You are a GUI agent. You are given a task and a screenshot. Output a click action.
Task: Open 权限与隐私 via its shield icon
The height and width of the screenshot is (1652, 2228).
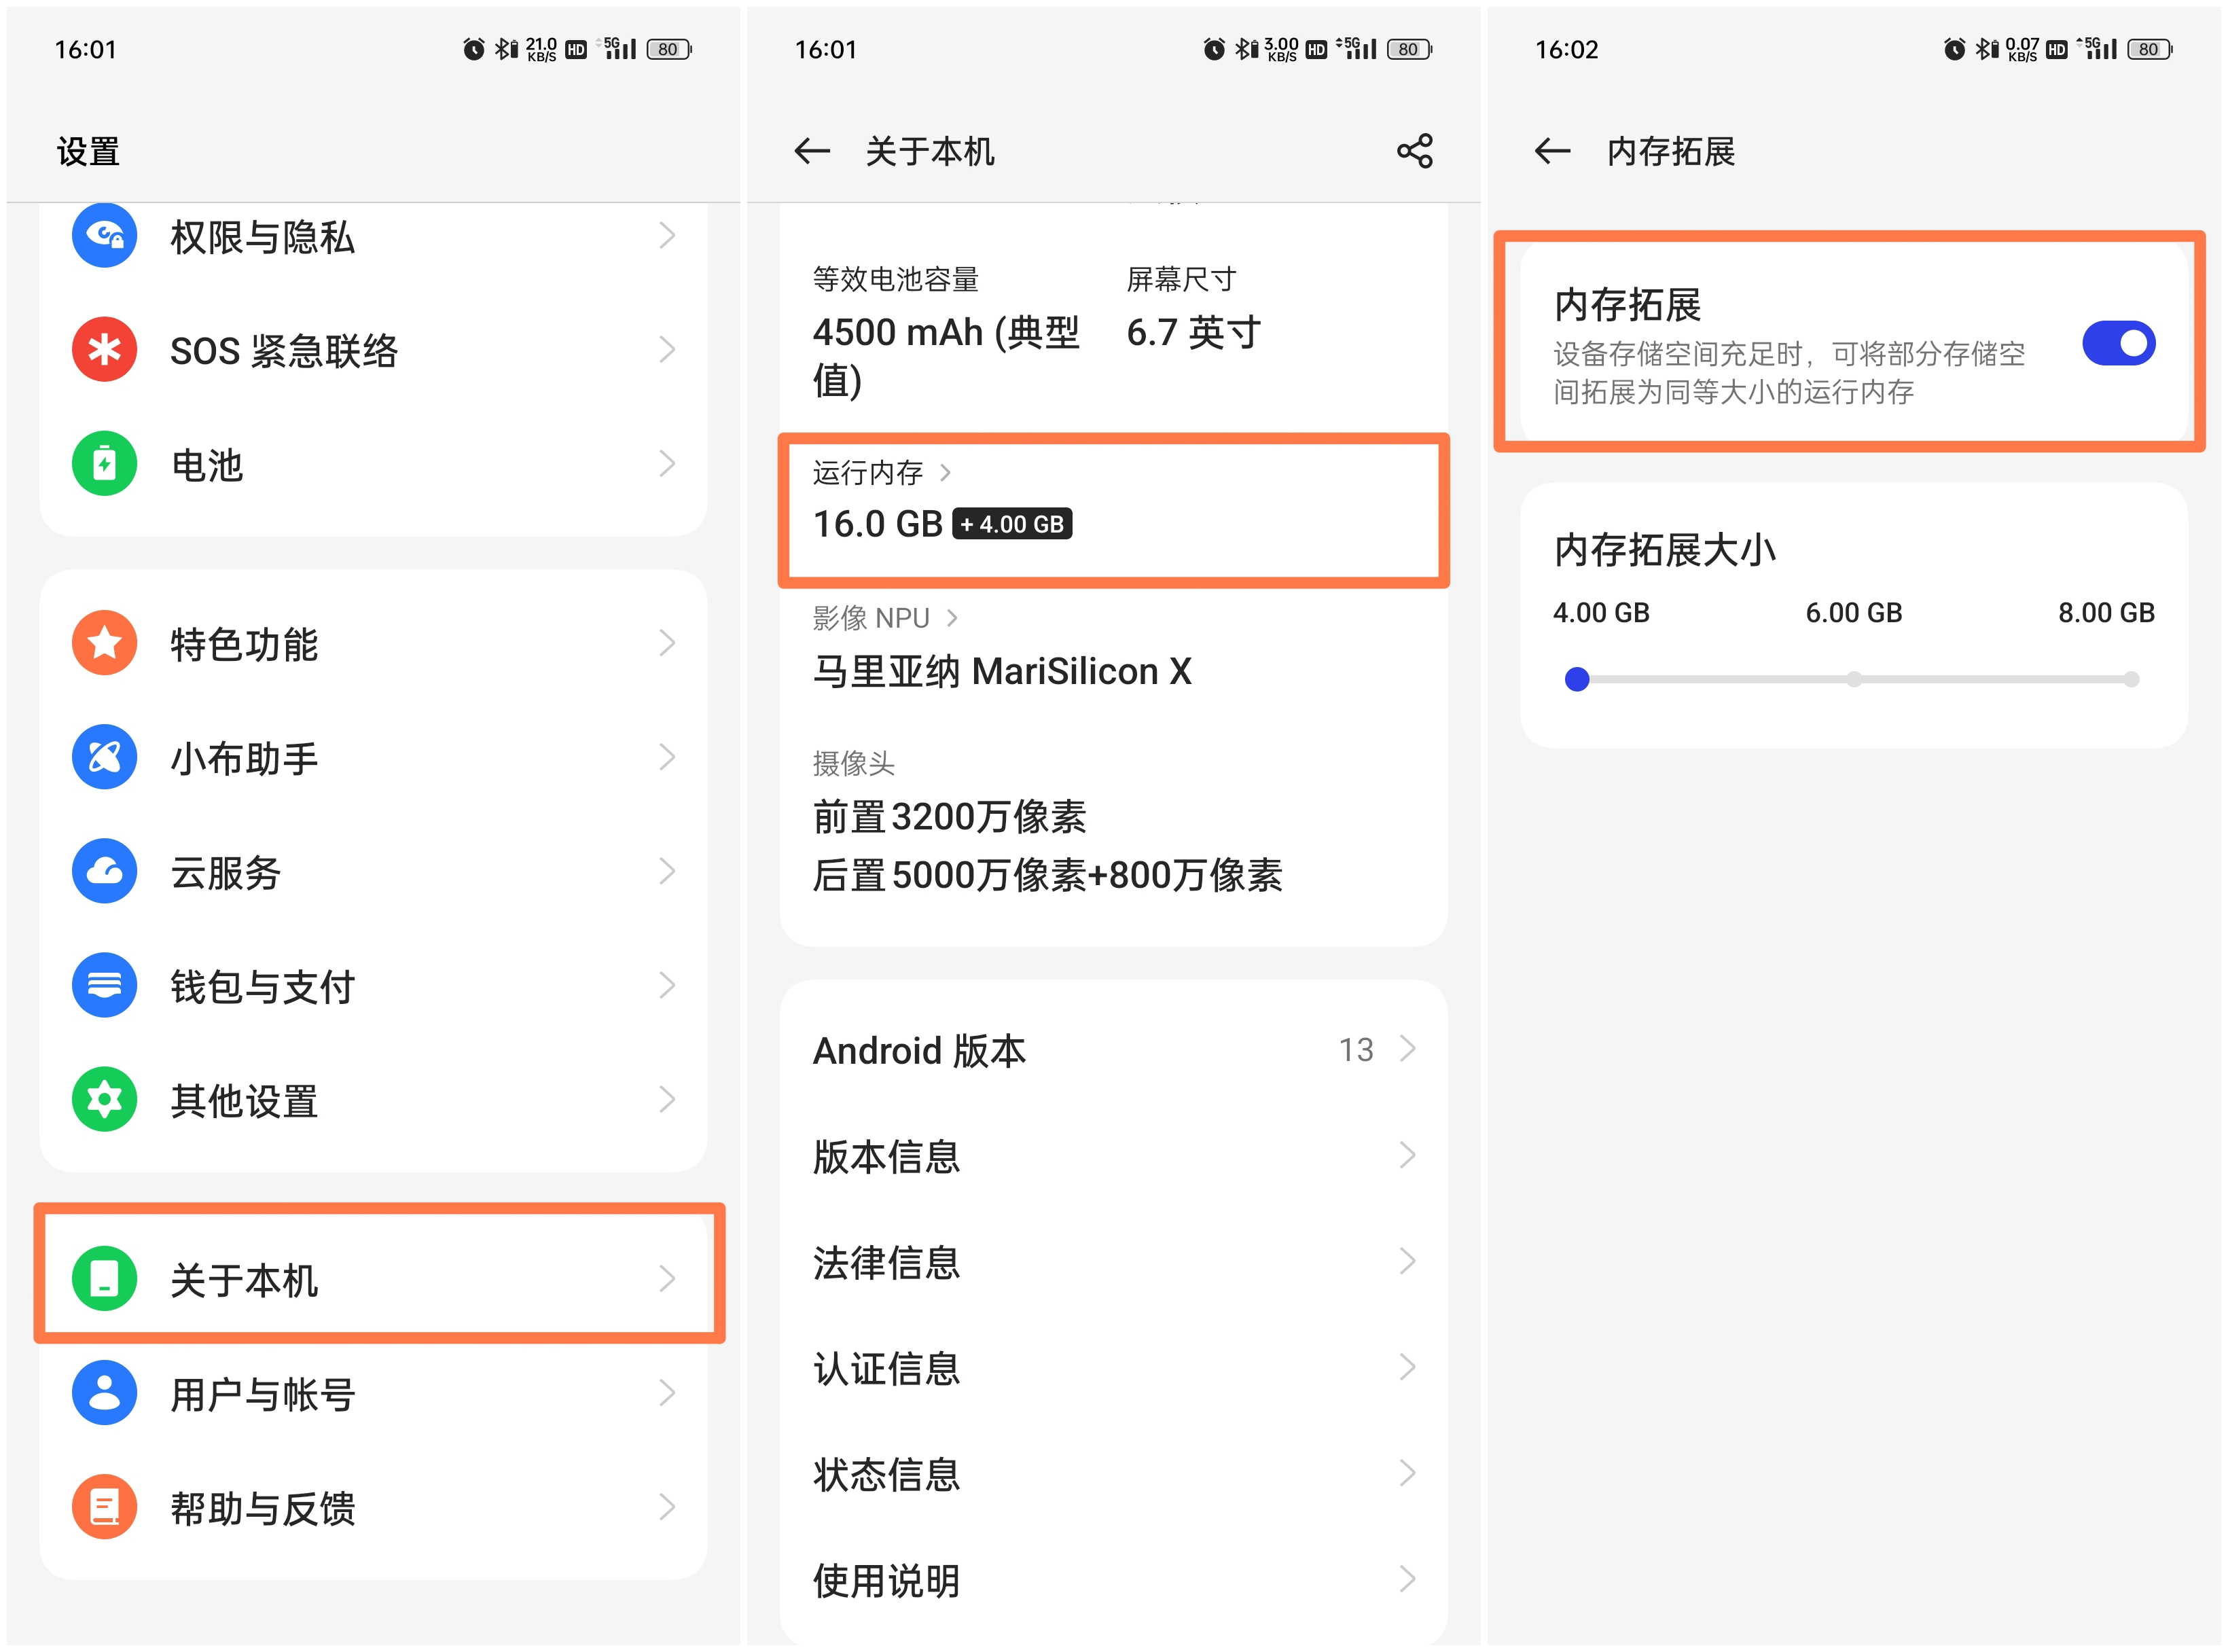104,237
